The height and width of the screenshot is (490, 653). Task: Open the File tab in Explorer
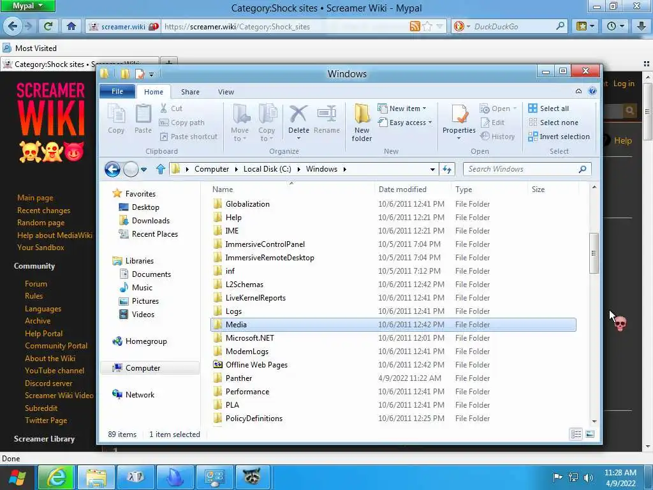click(117, 91)
